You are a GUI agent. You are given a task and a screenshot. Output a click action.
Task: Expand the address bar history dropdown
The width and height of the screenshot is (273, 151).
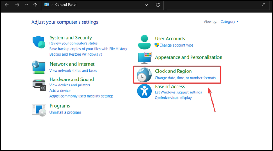[x=147, y=5]
